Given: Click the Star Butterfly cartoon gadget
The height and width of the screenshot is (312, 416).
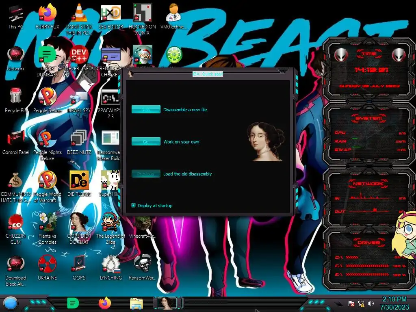Looking at the screenshot, I should coord(405,236).
